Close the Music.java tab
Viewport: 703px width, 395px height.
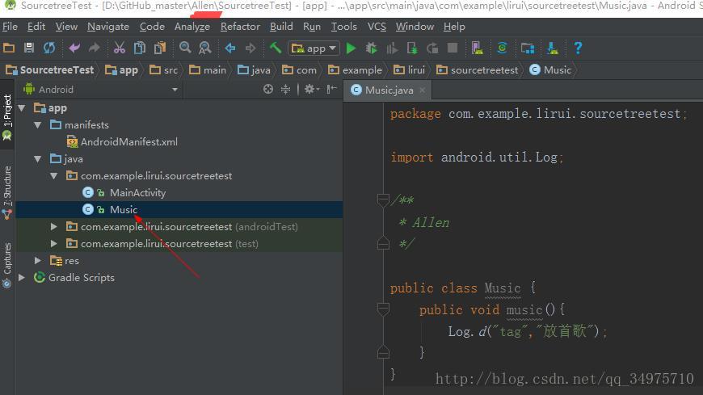pos(422,90)
